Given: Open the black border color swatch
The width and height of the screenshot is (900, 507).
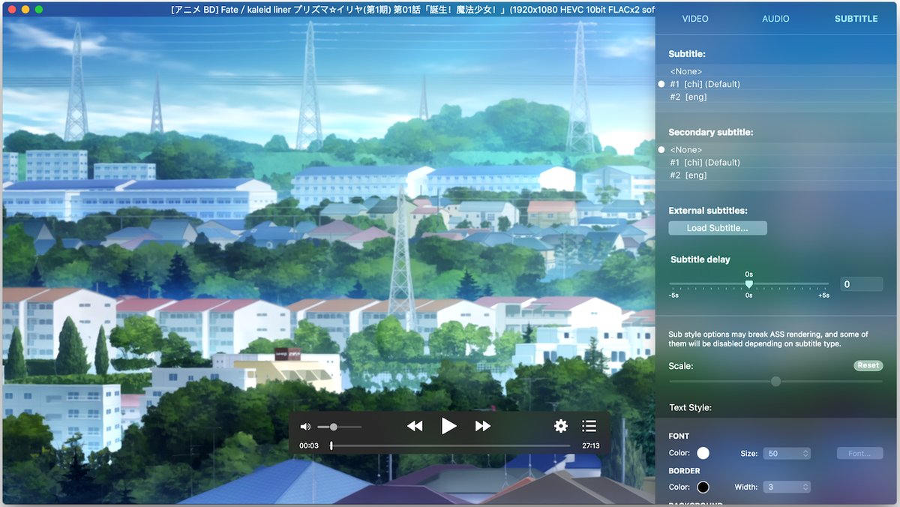Looking at the screenshot, I should (x=703, y=487).
